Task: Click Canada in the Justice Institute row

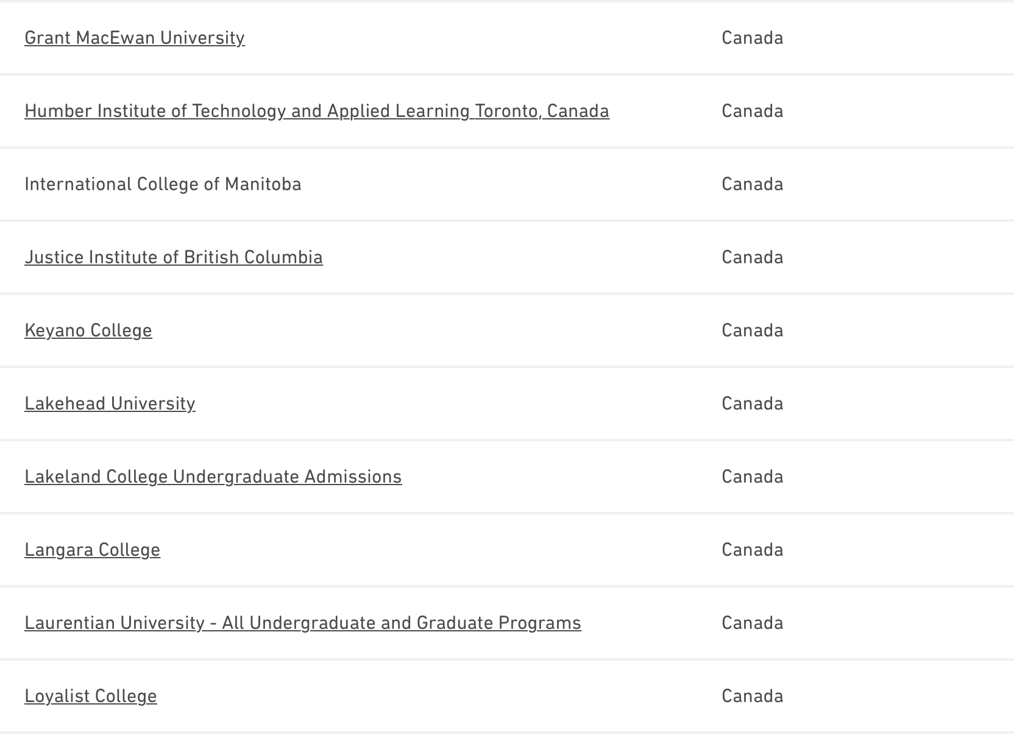Action: point(752,257)
